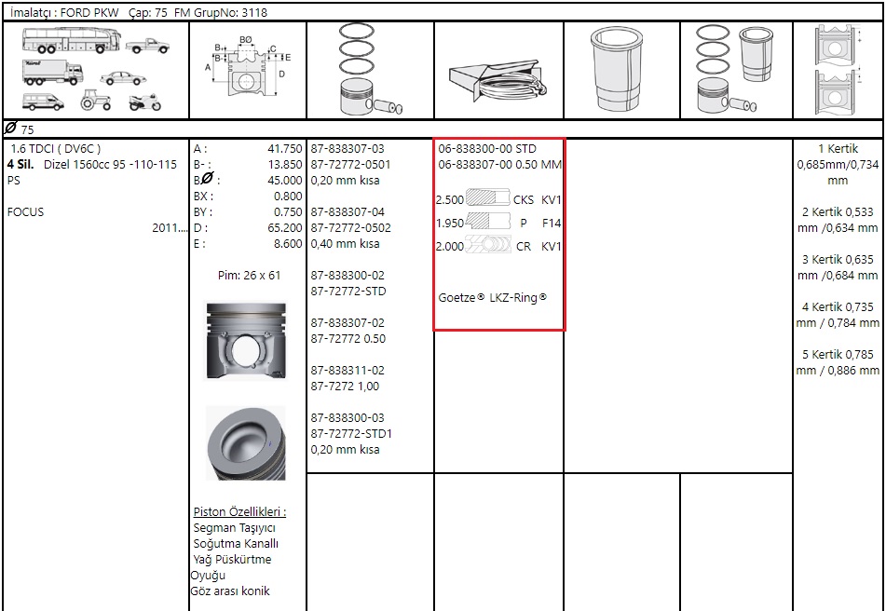
Task: Select ring set 06-838300-00 STD
Action: point(487,149)
